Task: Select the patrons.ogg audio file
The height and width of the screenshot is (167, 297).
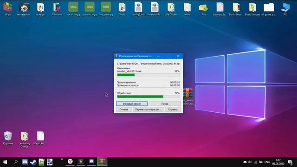Action: pos(90,9)
